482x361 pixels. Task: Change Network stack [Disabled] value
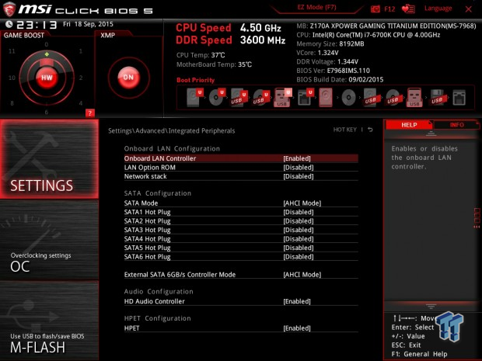point(299,176)
